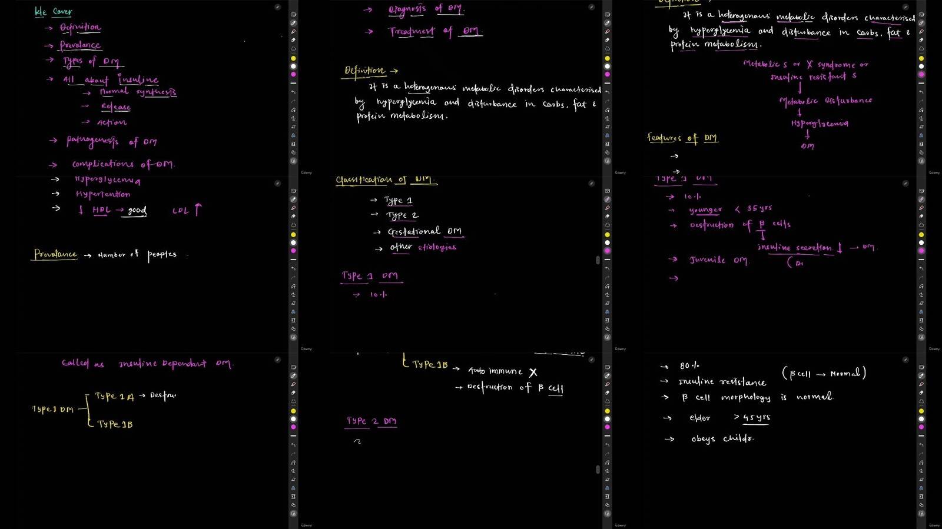Viewport: 942px width, 529px height.
Task: Click the handwritten heading "Classification of DM"
Action: [x=386, y=180]
